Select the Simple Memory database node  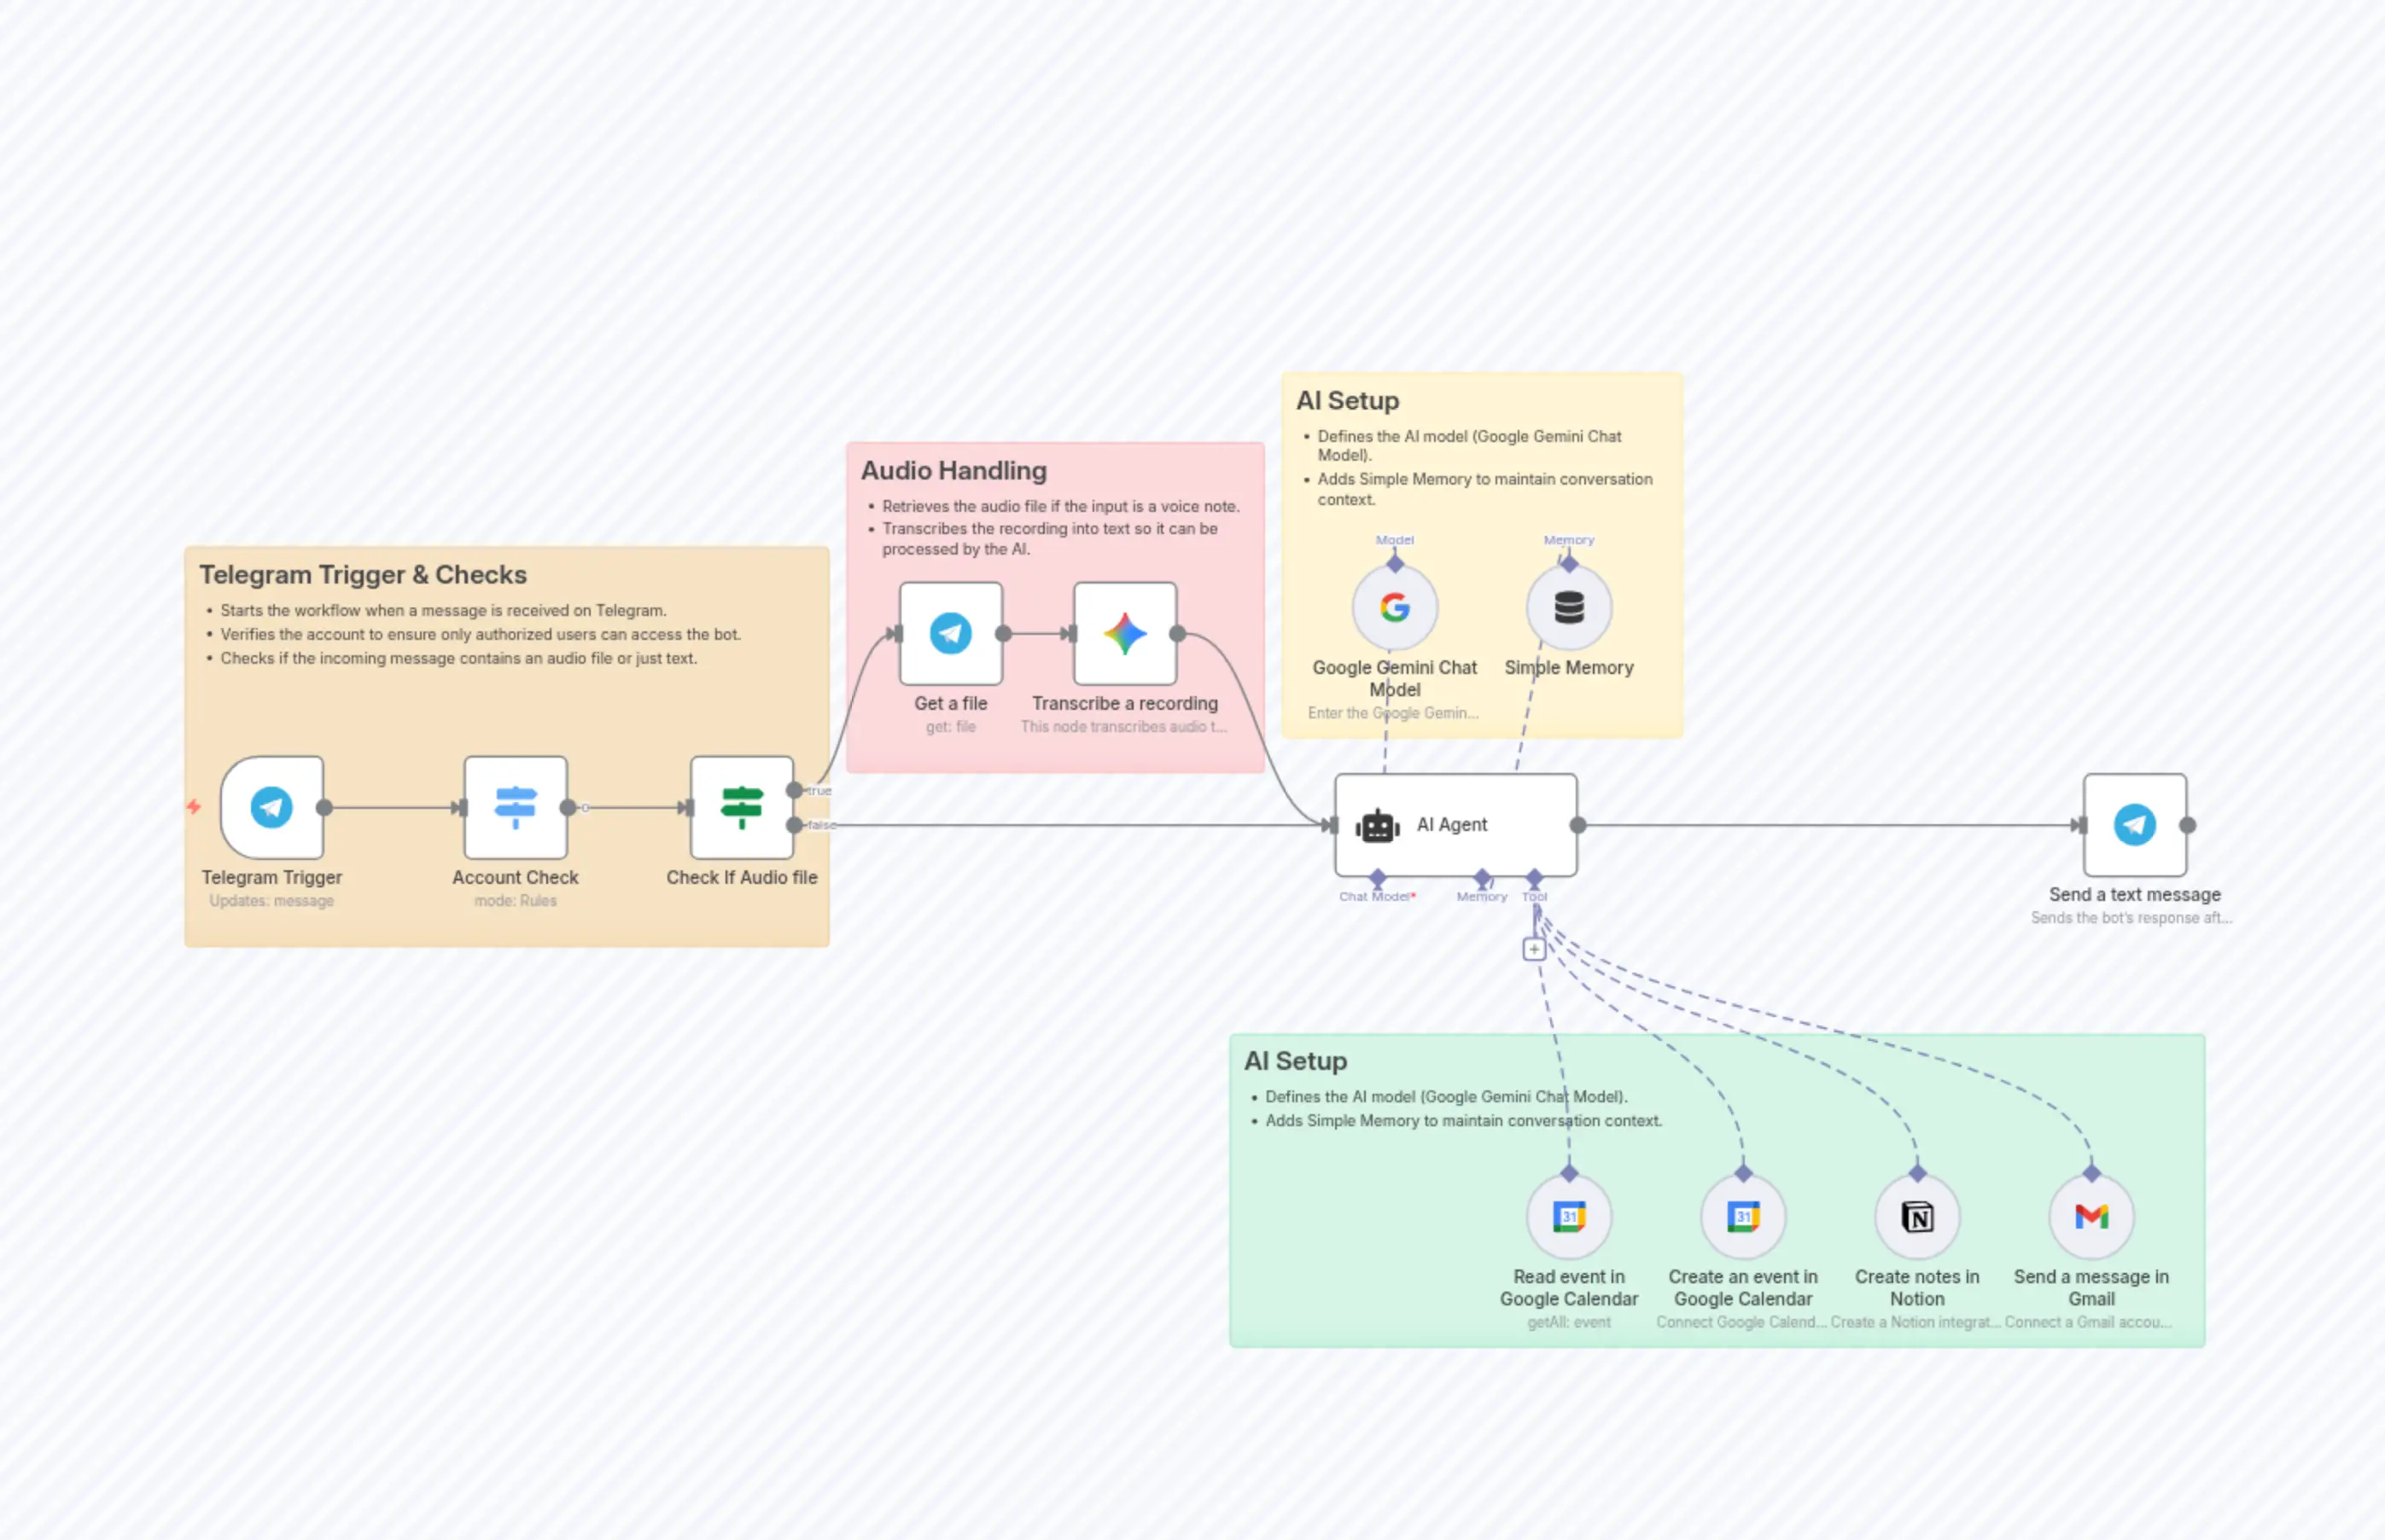coord(1569,607)
